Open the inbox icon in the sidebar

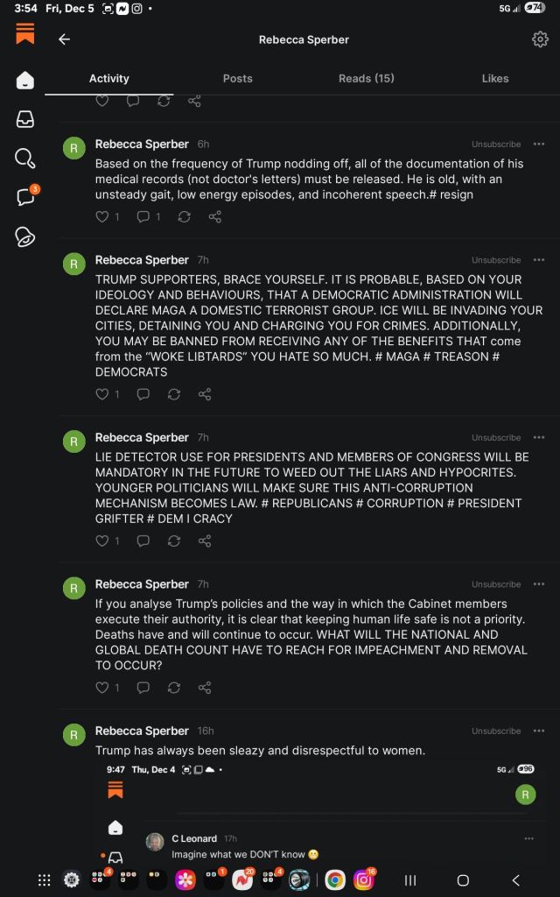click(25, 119)
